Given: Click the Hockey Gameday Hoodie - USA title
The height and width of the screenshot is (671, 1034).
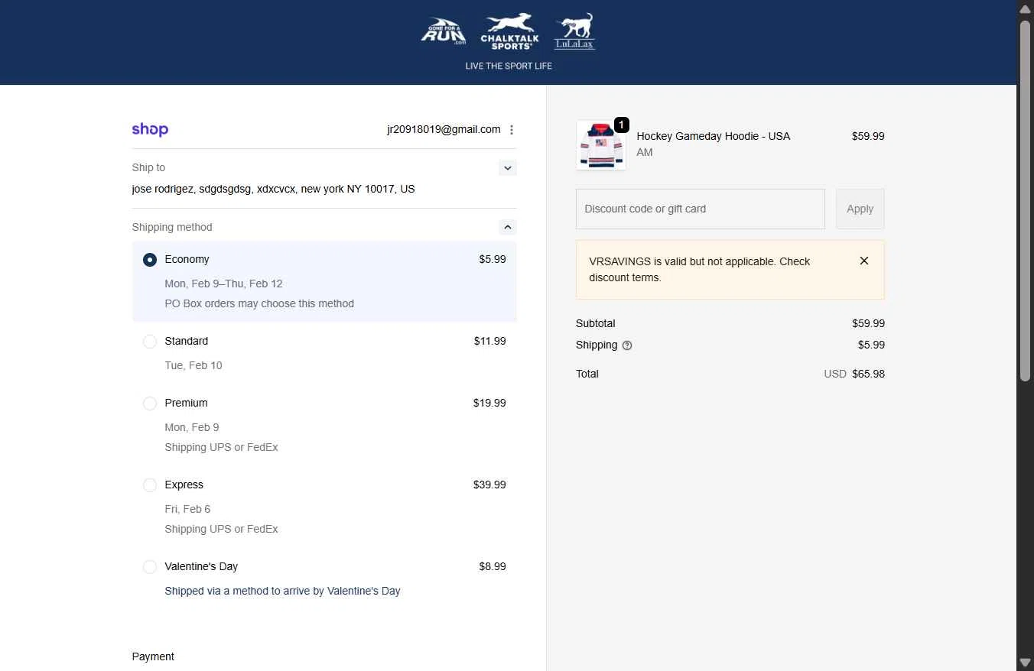Looking at the screenshot, I should click(x=714, y=136).
